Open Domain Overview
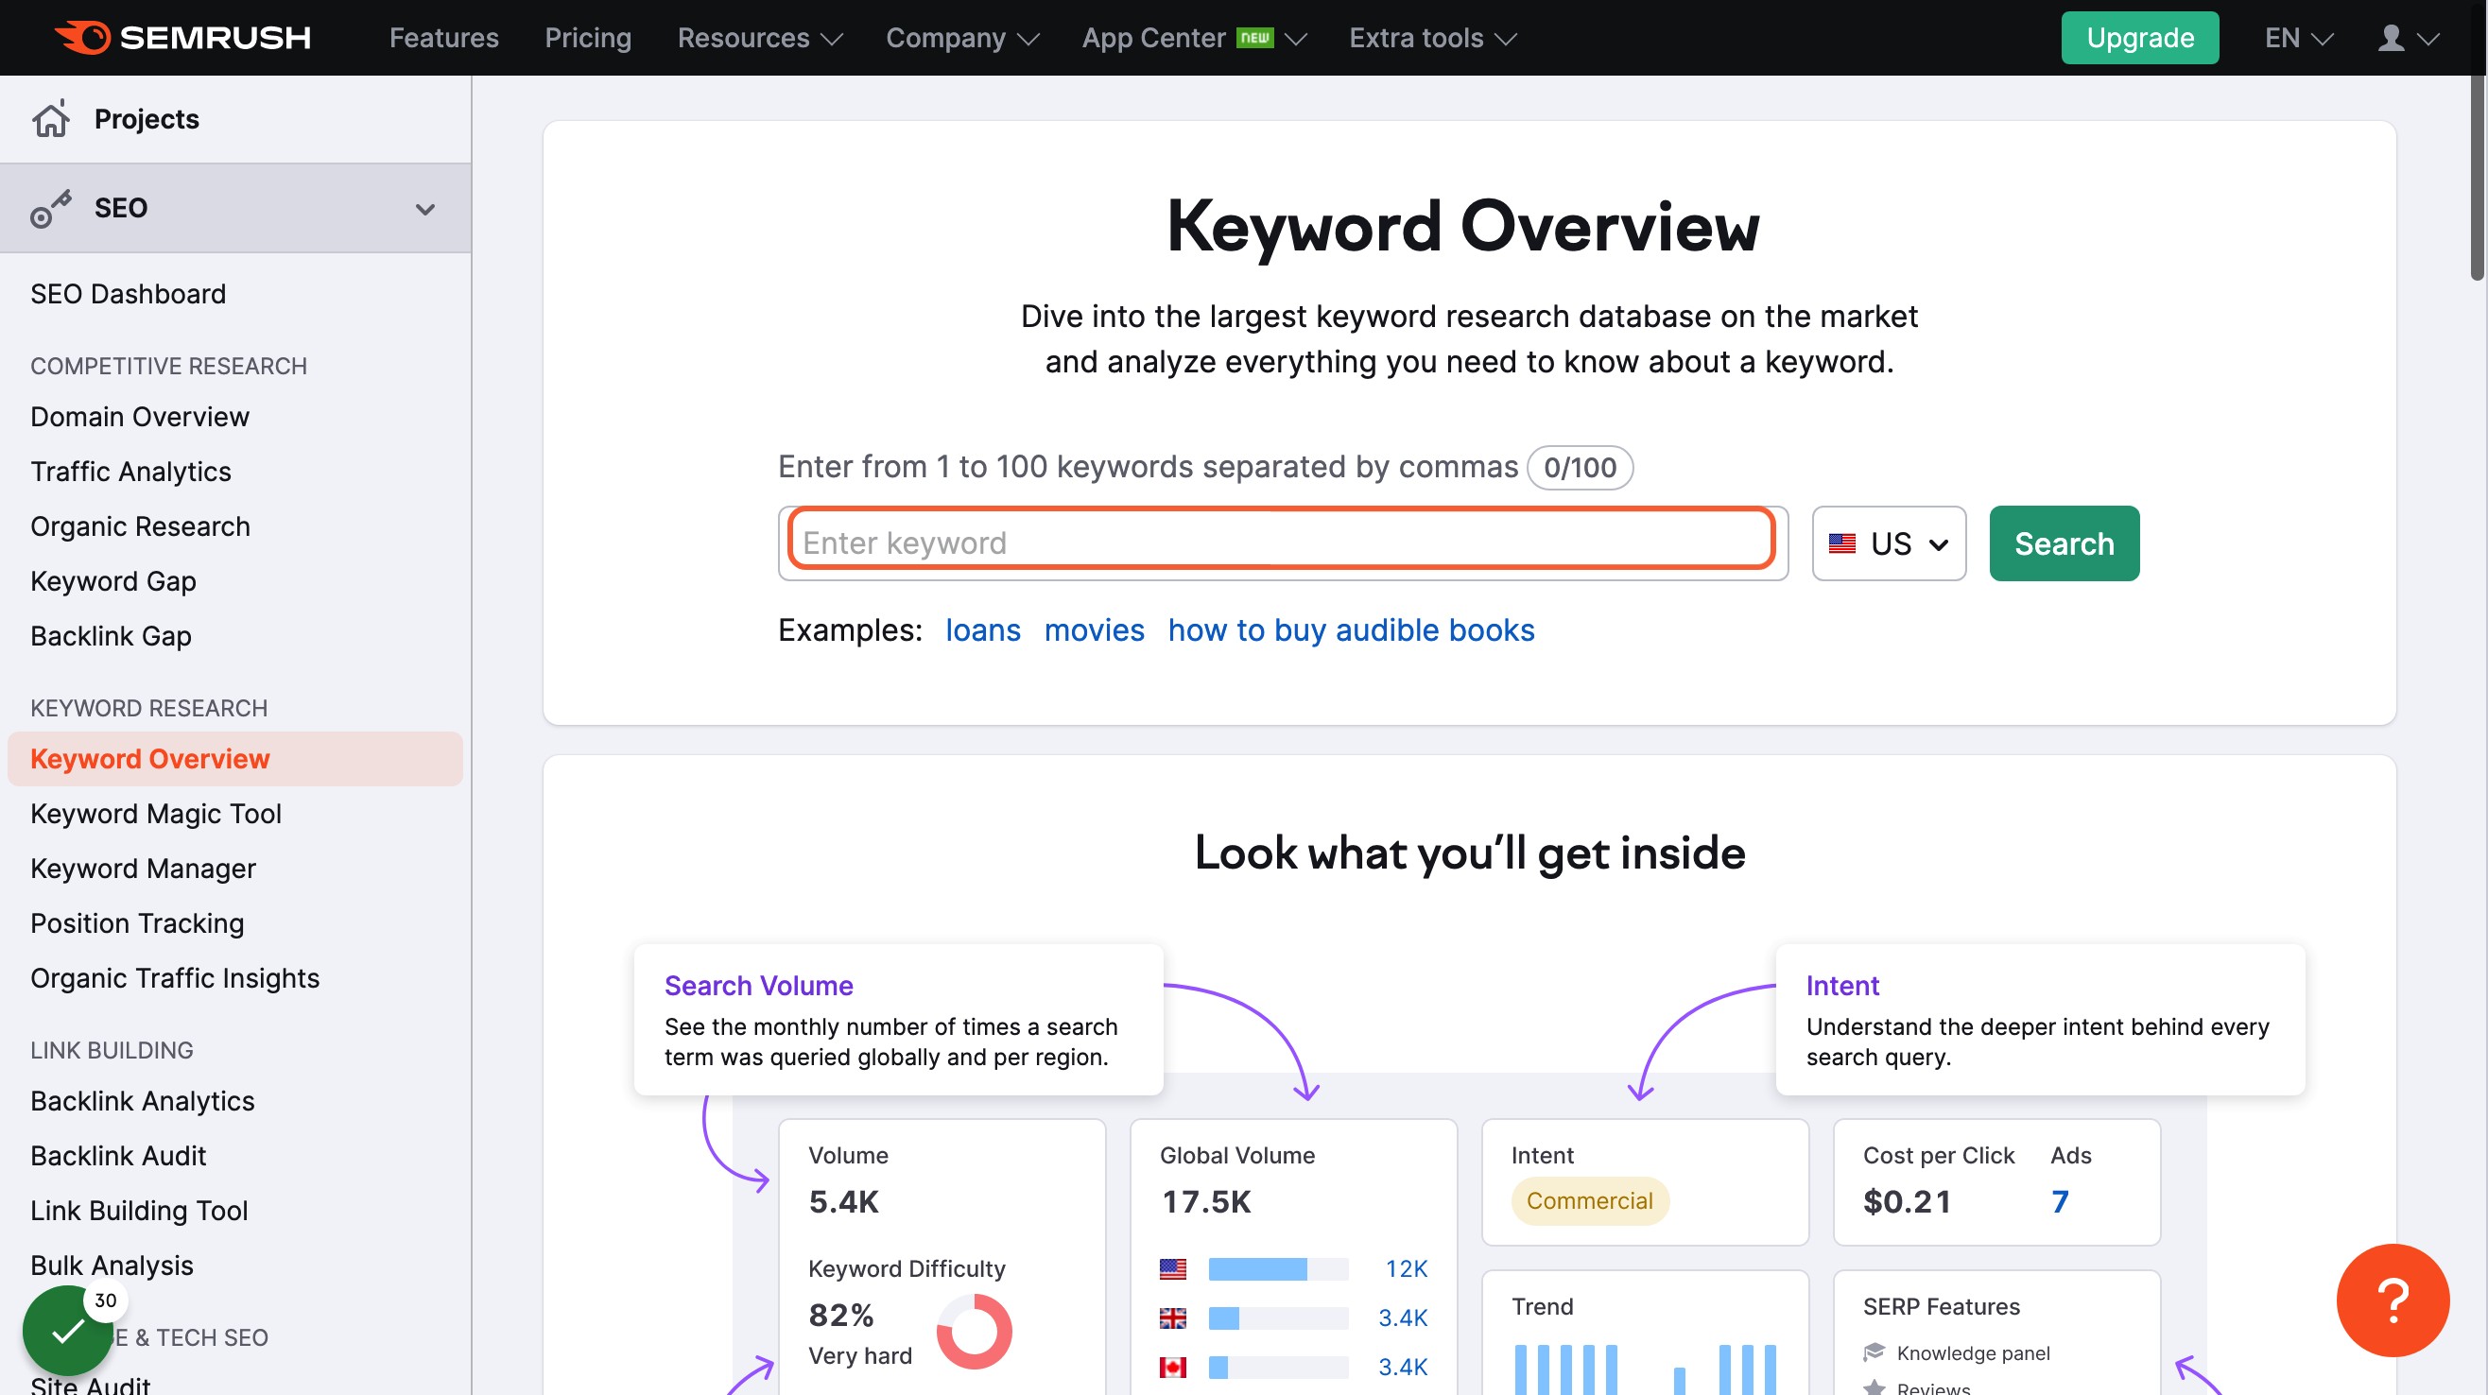 [139, 417]
